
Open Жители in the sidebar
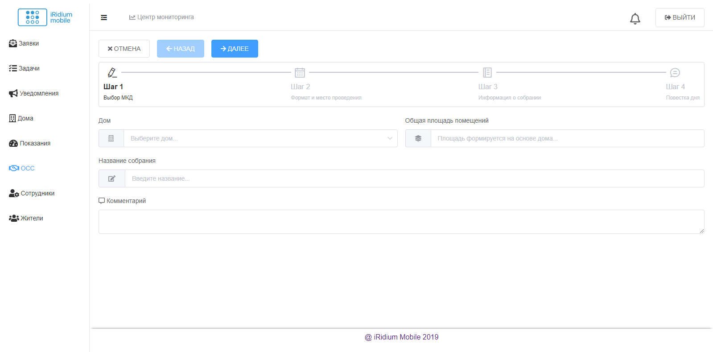click(x=26, y=218)
